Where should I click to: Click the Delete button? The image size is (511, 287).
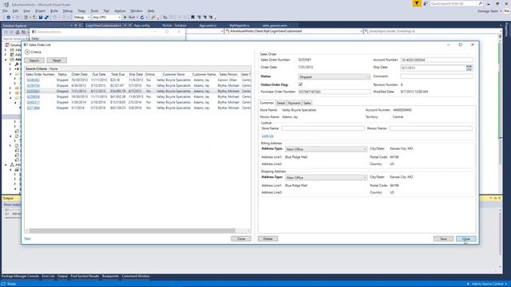[x=268, y=239]
